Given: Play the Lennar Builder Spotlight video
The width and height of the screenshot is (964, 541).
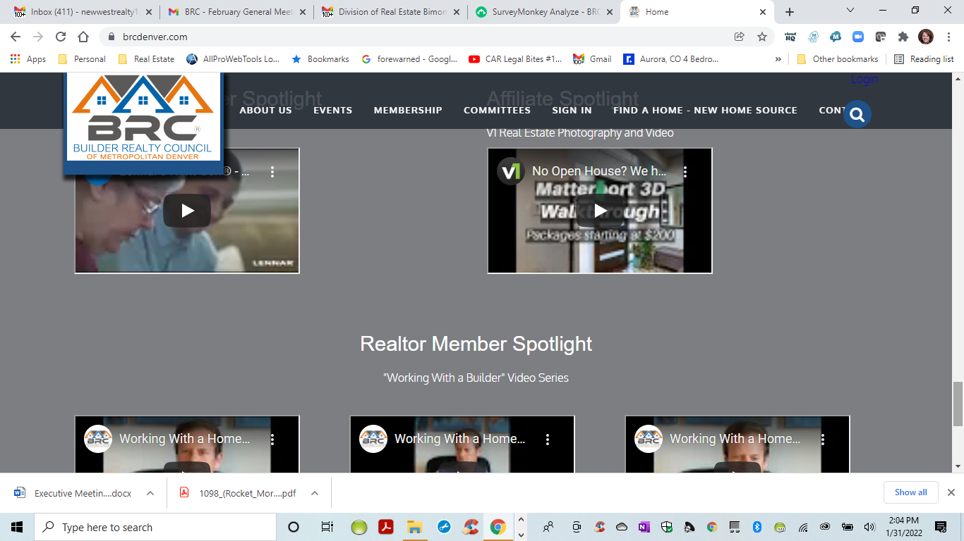Looking at the screenshot, I should coord(187,210).
